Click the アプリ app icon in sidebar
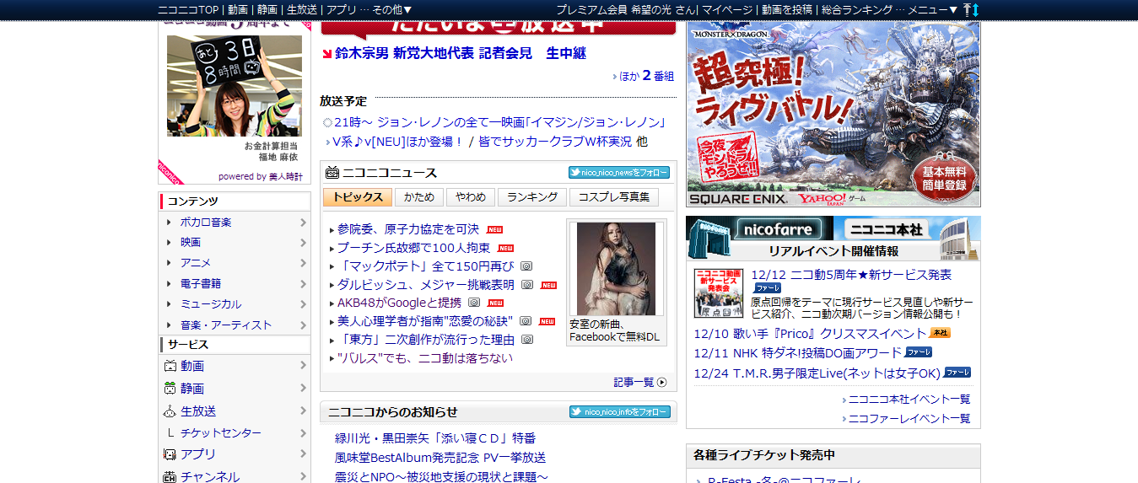The image size is (1138, 483). tap(170, 454)
